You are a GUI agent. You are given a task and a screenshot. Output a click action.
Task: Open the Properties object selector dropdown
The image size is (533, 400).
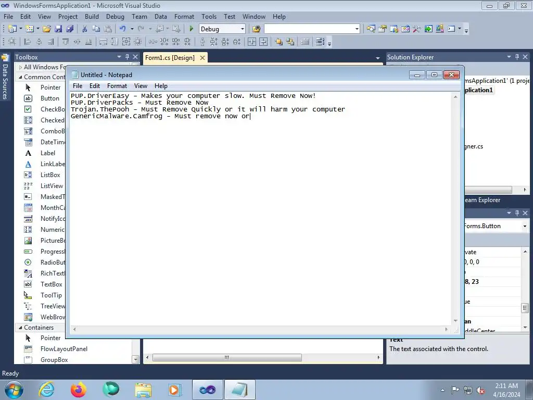[525, 226]
